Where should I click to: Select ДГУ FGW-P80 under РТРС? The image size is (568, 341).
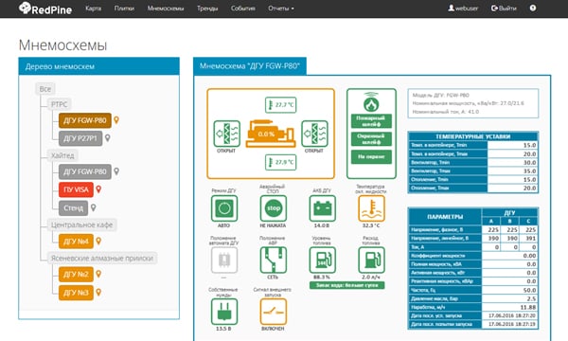tap(85, 120)
